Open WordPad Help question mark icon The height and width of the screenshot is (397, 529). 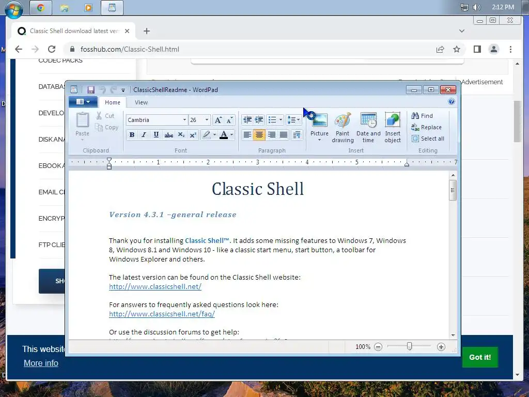[452, 102]
